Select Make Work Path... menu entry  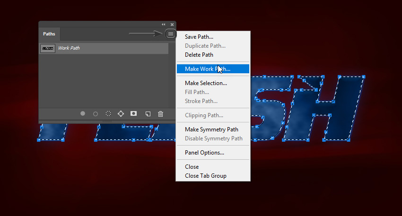click(207, 69)
